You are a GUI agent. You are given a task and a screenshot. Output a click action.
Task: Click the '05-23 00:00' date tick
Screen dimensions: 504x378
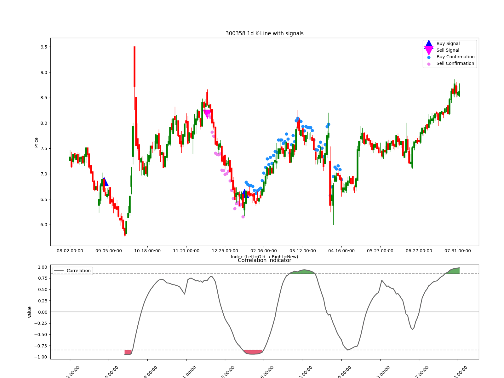(x=380, y=251)
